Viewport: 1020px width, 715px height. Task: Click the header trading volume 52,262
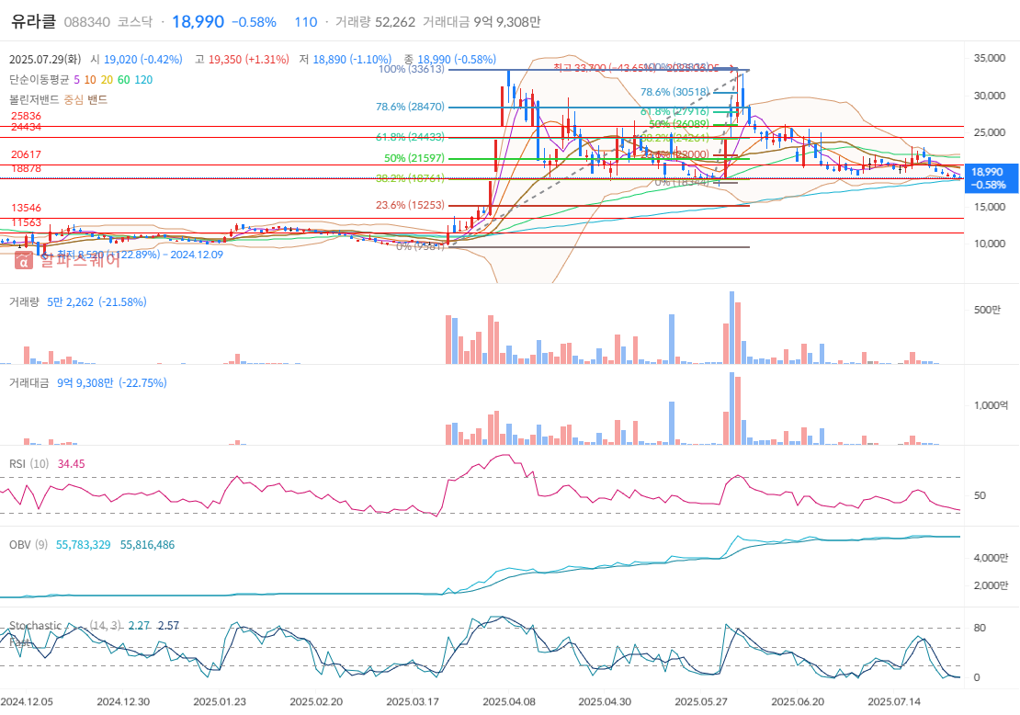[x=395, y=22]
